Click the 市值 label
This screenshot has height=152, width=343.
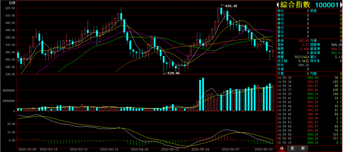(280, 69)
